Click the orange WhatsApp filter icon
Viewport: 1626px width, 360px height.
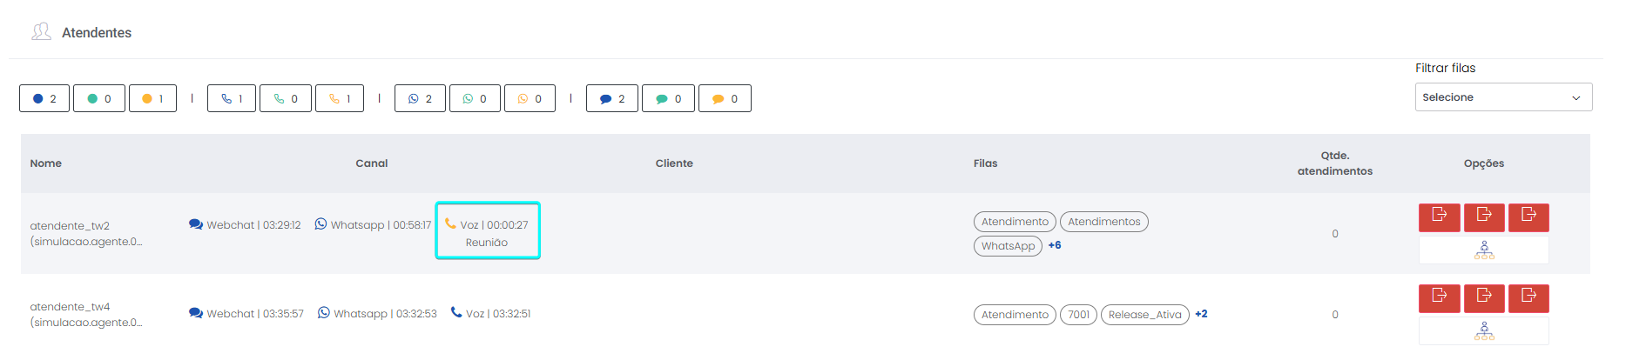(530, 98)
